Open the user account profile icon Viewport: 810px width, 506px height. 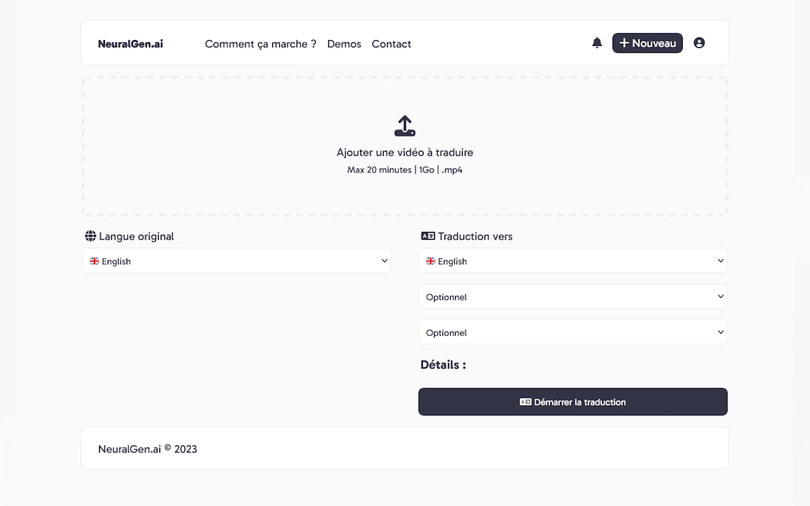699,43
